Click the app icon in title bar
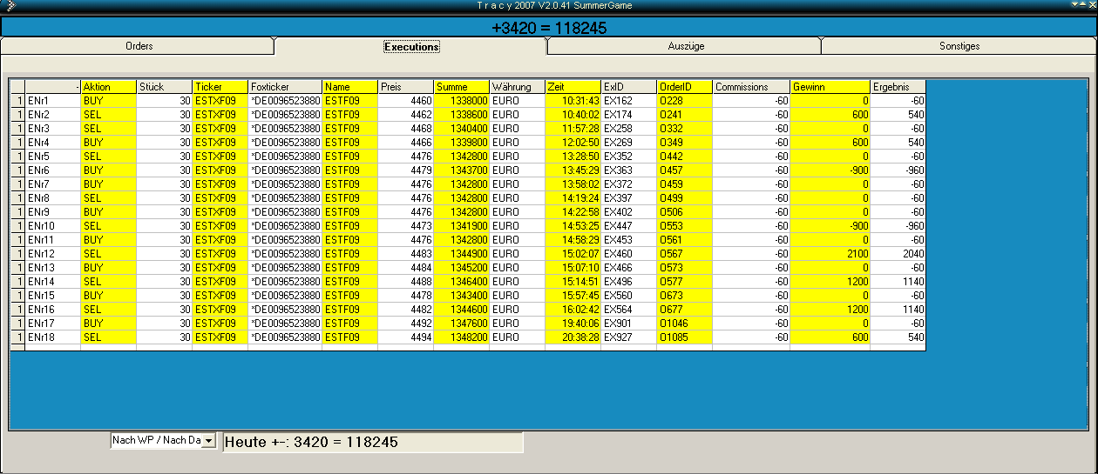 [x=10, y=5]
